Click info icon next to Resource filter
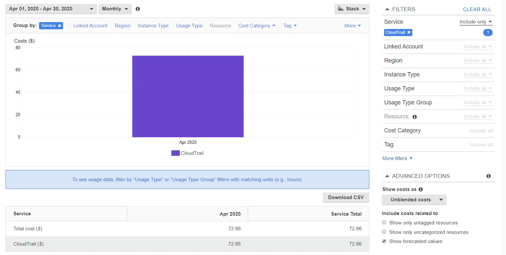The width and height of the screenshot is (506, 255). coord(414,117)
